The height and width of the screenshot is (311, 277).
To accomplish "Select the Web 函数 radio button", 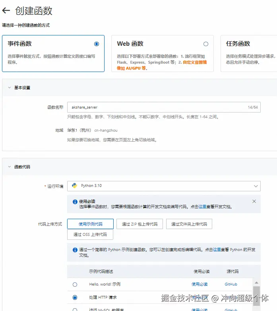I will 206,44.
